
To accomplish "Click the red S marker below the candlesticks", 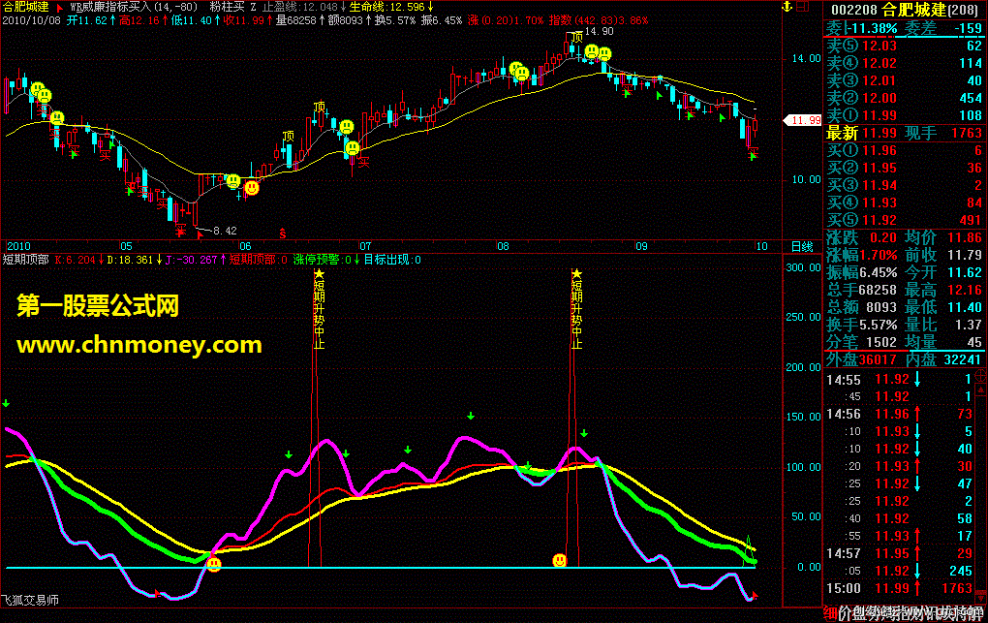I will click(282, 234).
